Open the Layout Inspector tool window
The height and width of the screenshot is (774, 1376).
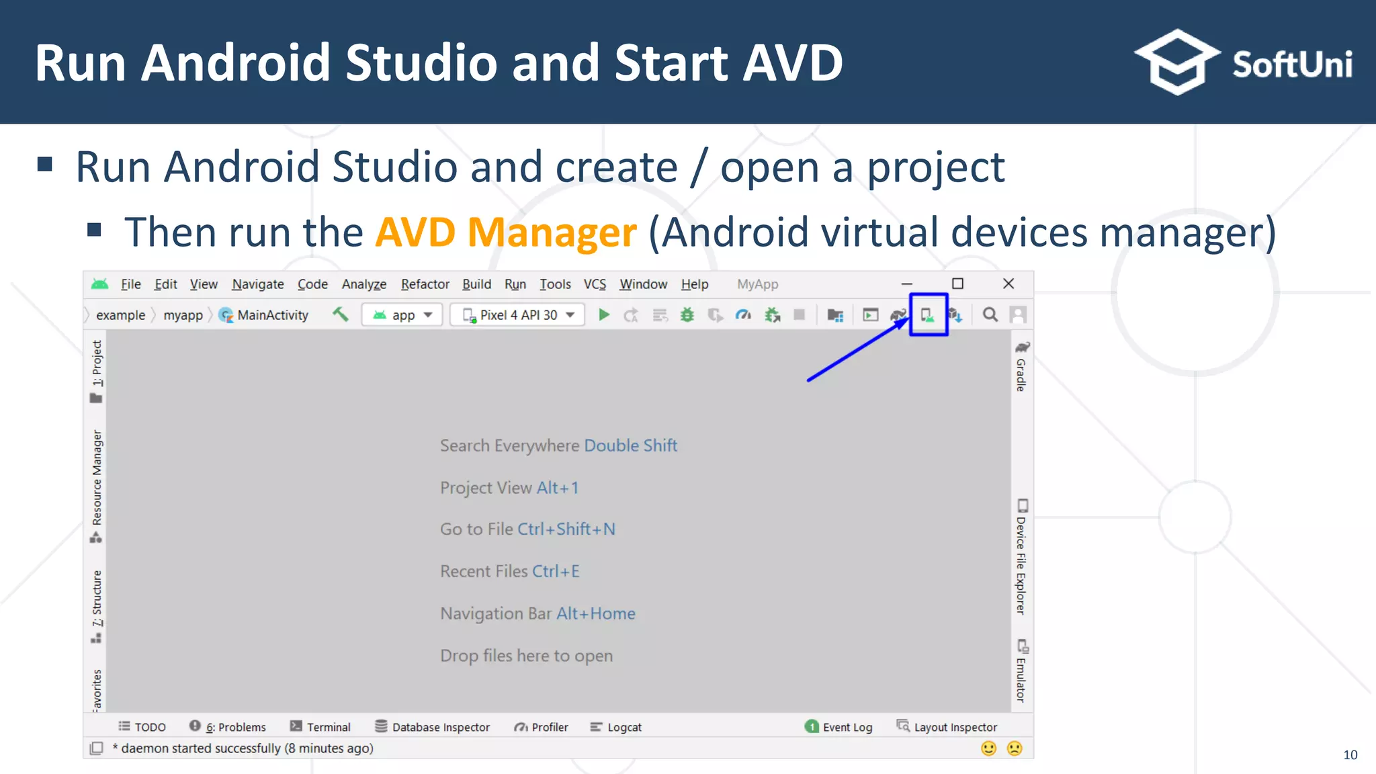pos(947,727)
